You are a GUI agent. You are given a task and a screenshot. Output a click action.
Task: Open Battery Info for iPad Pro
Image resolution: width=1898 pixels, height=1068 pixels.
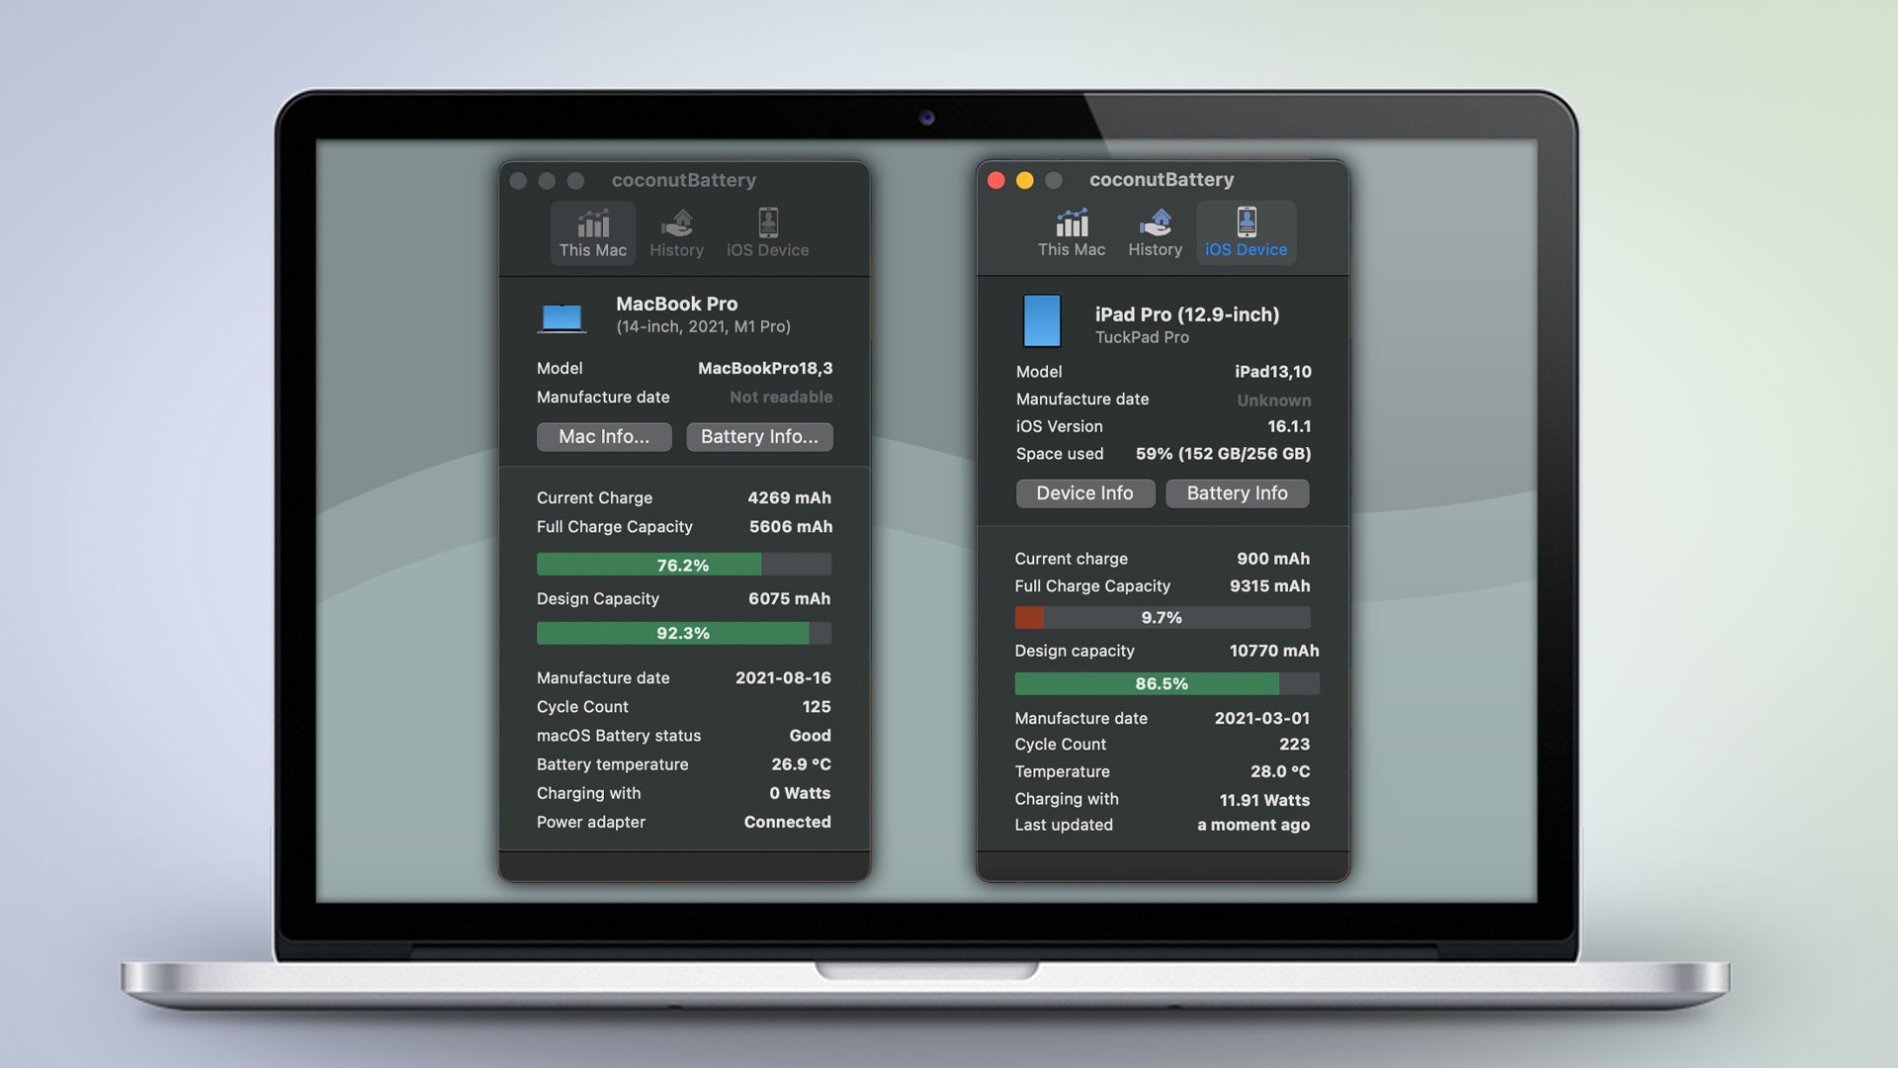[x=1236, y=492]
